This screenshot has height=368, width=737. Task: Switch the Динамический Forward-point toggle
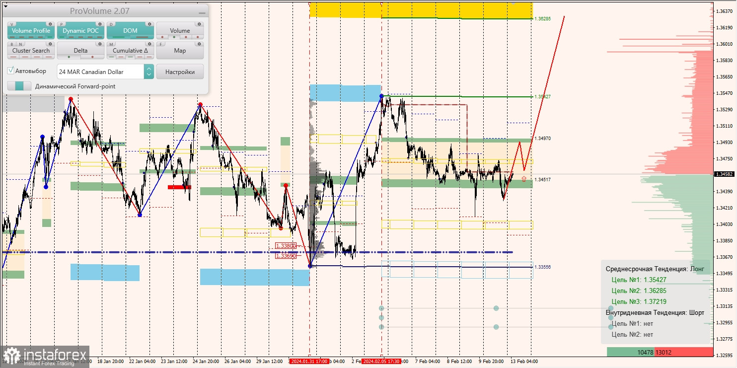click(x=19, y=86)
